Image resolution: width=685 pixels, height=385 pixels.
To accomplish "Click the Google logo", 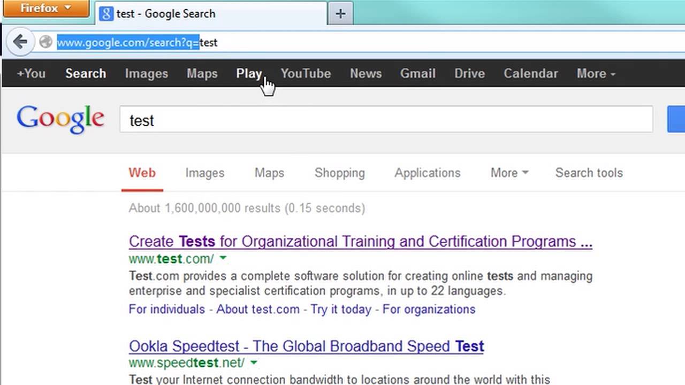I will click(x=60, y=120).
